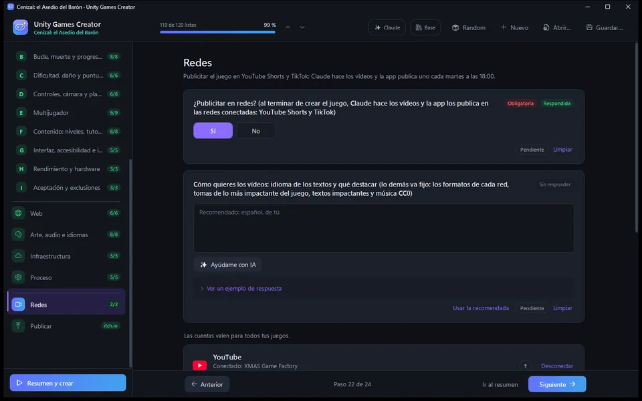Click the Respondida badge
The image size is (642, 401).
click(x=556, y=104)
